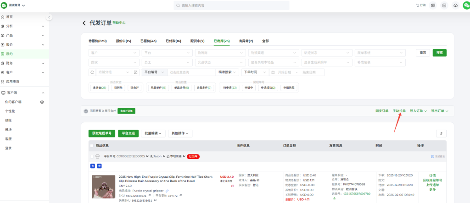The image size is (470, 203).
Task: Click the cloud download icon
Action: coord(455,5)
